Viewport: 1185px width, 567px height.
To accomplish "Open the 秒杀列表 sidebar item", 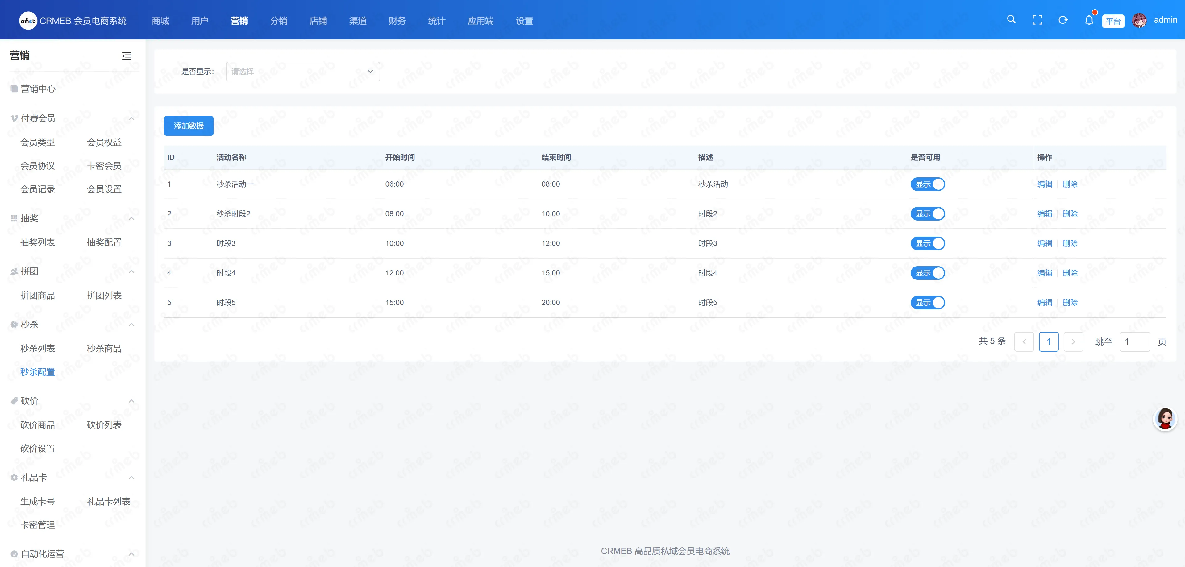I will coord(38,349).
